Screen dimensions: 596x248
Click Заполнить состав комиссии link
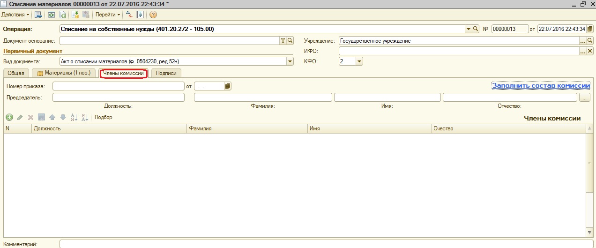tap(541, 85)
